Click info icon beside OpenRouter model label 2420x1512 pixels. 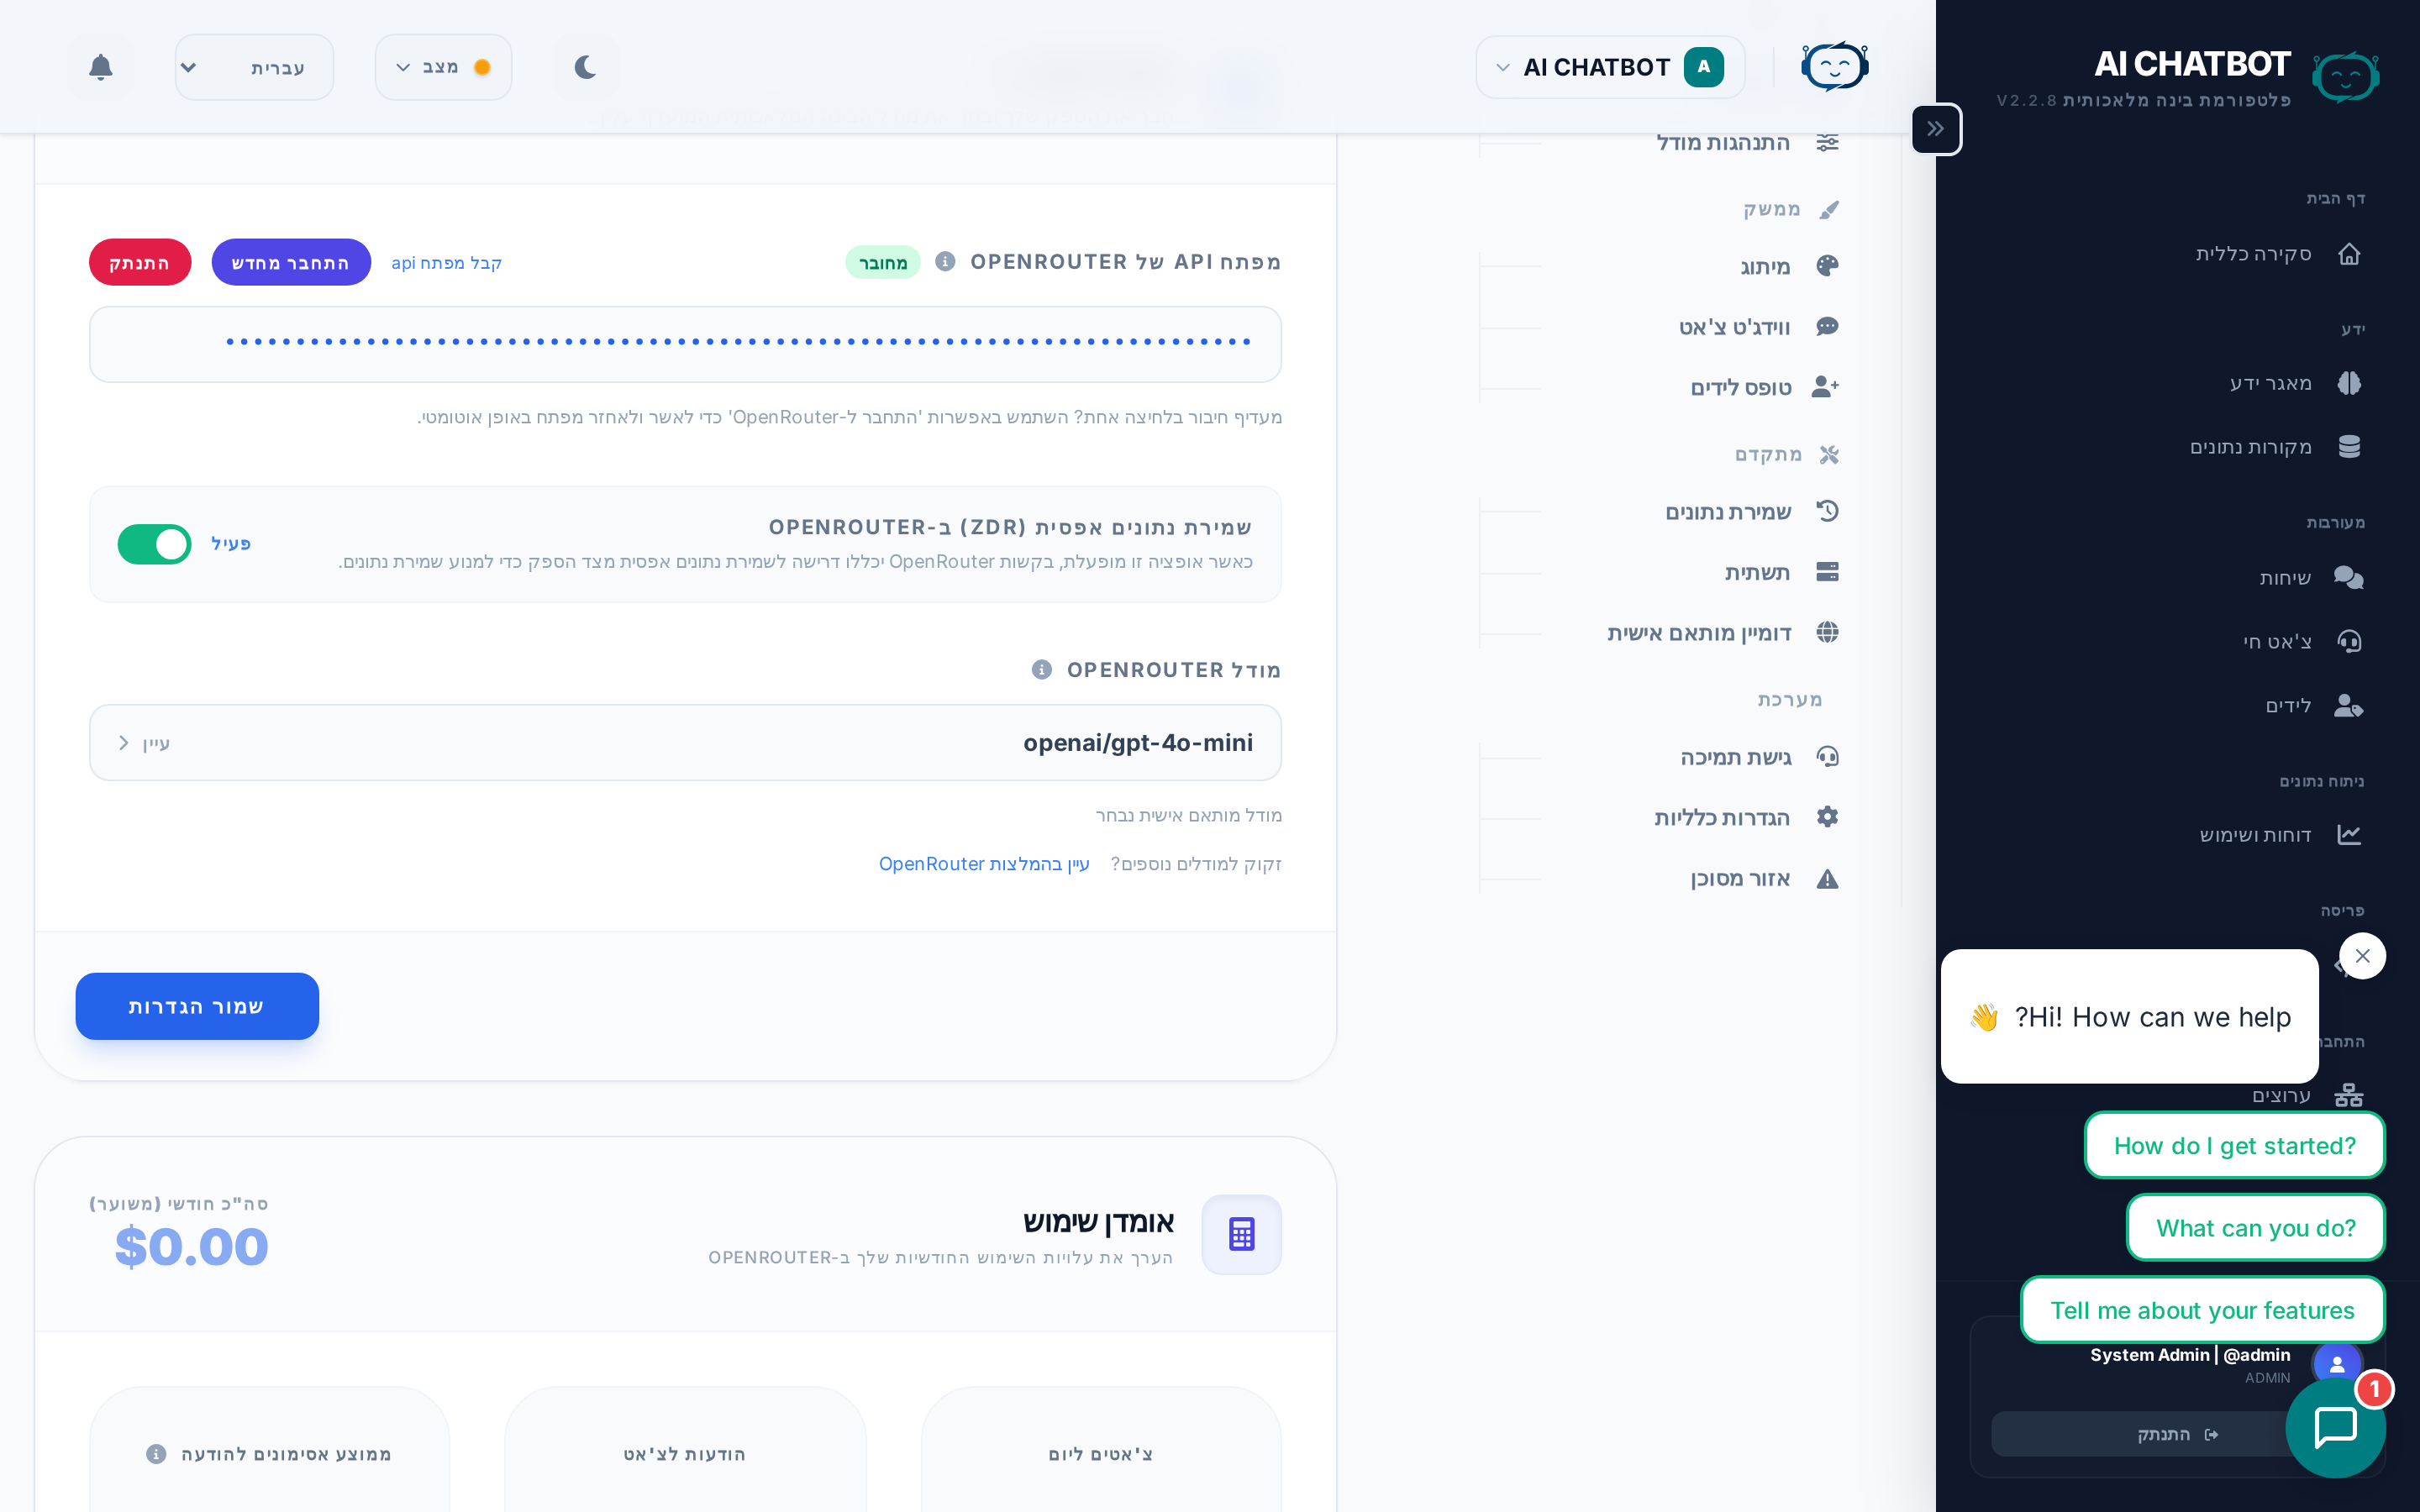coord(1041,670)
